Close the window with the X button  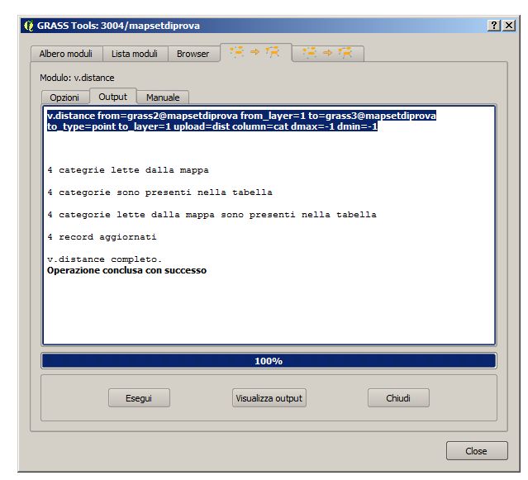coord(509,26)
